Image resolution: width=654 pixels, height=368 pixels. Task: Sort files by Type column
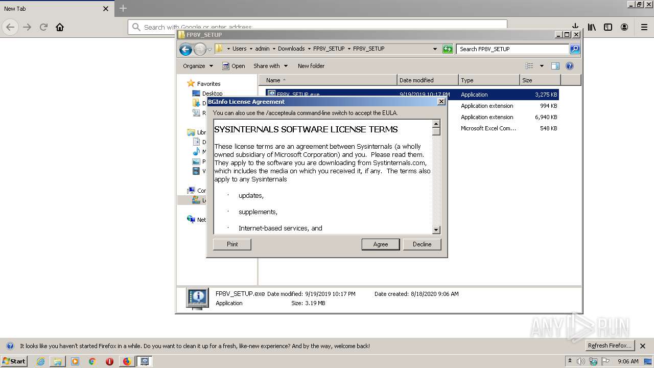click(489, 80)
